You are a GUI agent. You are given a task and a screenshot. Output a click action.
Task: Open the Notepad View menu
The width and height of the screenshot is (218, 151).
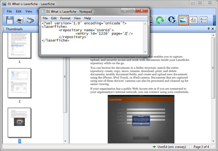[x=77, y=18]
